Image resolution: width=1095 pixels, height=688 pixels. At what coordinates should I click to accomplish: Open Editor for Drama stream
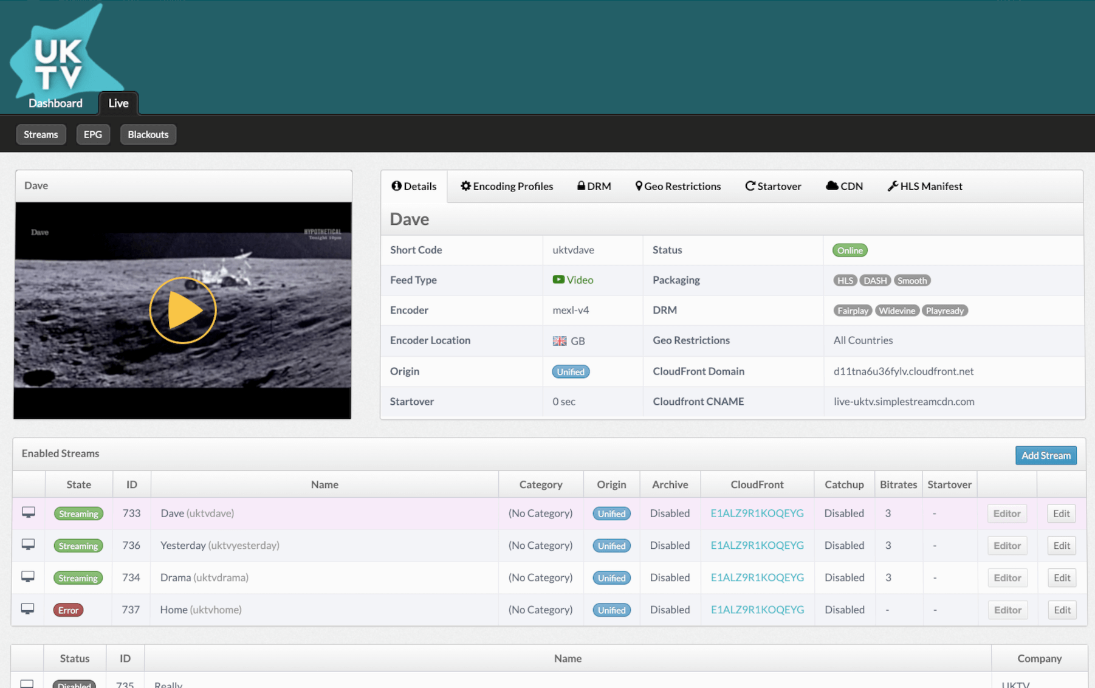[x=1007, y=578]
